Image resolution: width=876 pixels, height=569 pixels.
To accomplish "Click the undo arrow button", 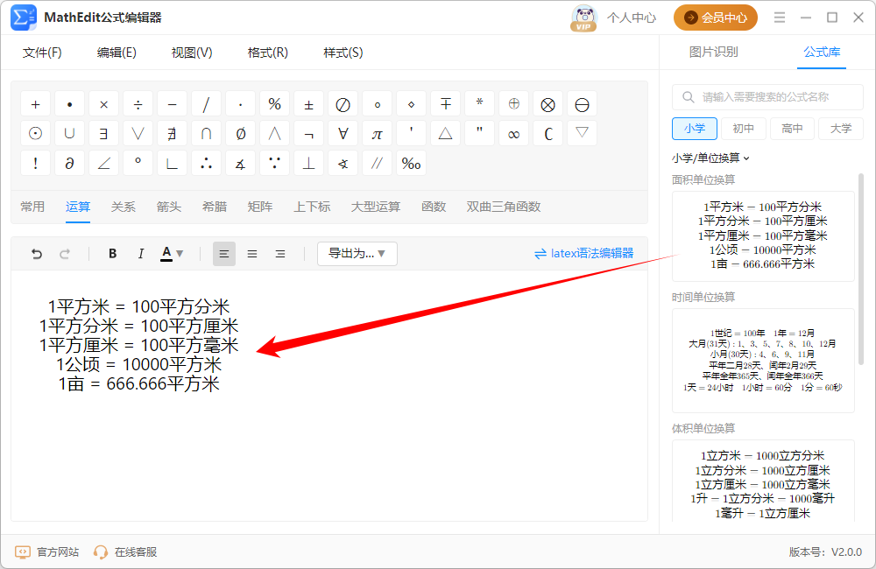I will click(x=36, y=254).
